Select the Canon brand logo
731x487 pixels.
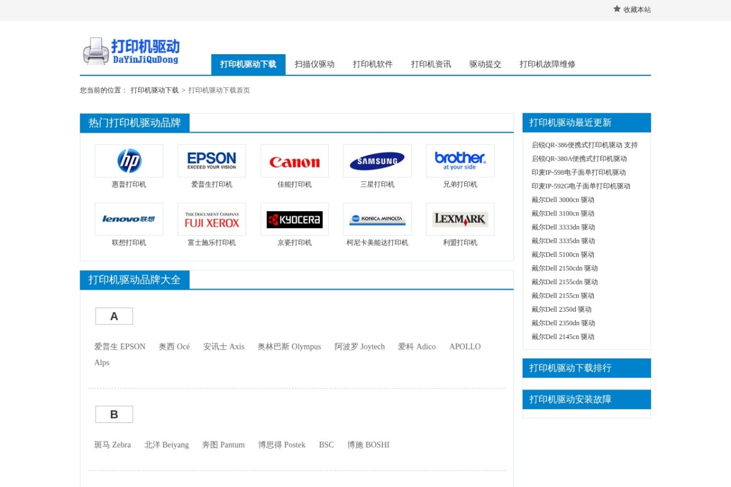pyautogui.click(x=295, y=161)
